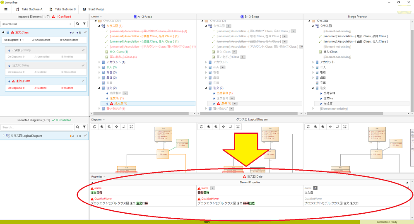414x224 pixels.
Task: Search impacted diagrams with magnifier icon
Action: 78,127
